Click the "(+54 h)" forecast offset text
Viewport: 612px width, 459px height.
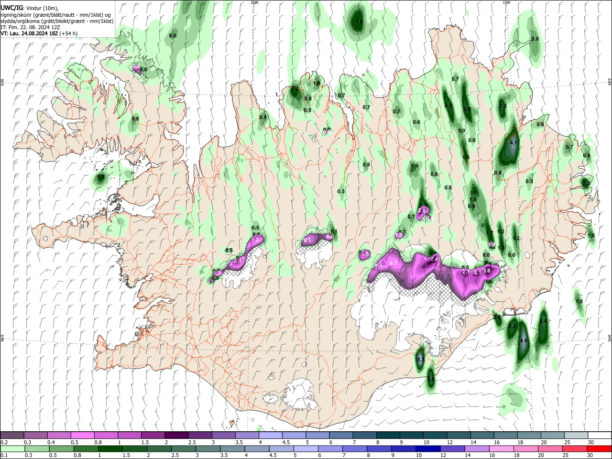coord(69,33)
